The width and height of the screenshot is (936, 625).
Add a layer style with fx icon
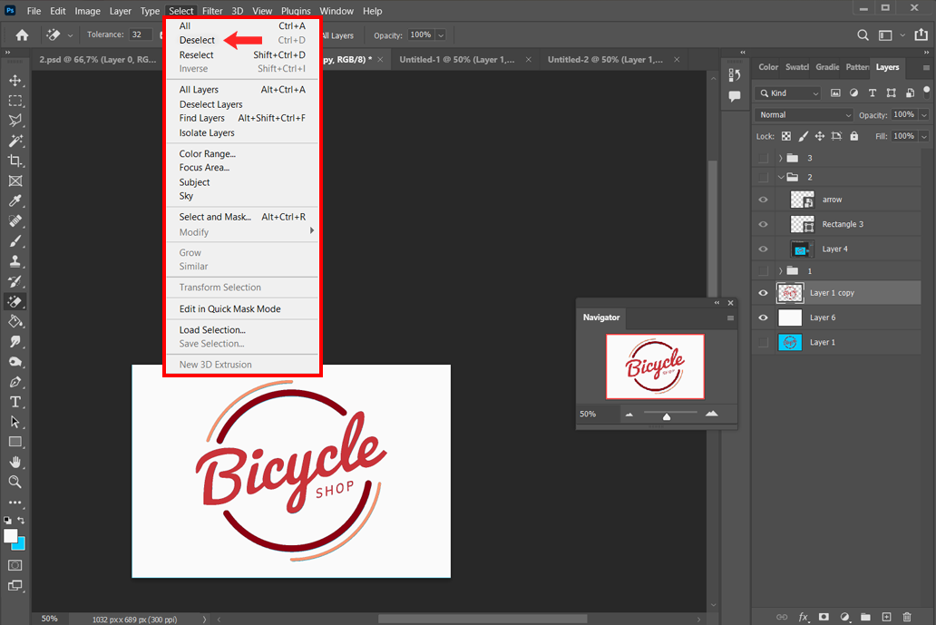[x=804, y=617]
